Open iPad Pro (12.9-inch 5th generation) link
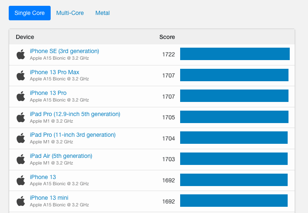The image size is (308, 213). [75, 114]
